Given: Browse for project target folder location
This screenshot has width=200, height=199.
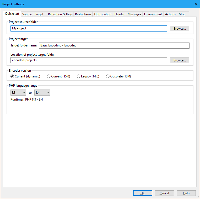Looking at the screenshot, I should click(180, 60).
